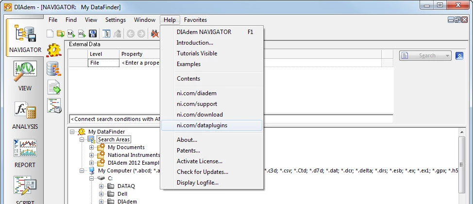
Task: Open the NAVIGATOR panel
Action: tap(25, 38)
